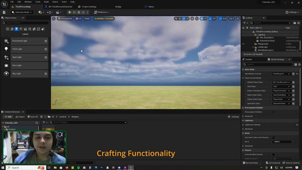Open the Lit view mode dropdown
The image size is (302, 170).
click(78, 18)
